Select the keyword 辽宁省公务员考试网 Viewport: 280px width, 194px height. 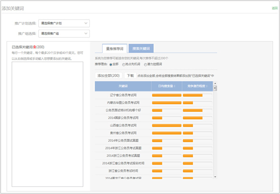(123, 95)
